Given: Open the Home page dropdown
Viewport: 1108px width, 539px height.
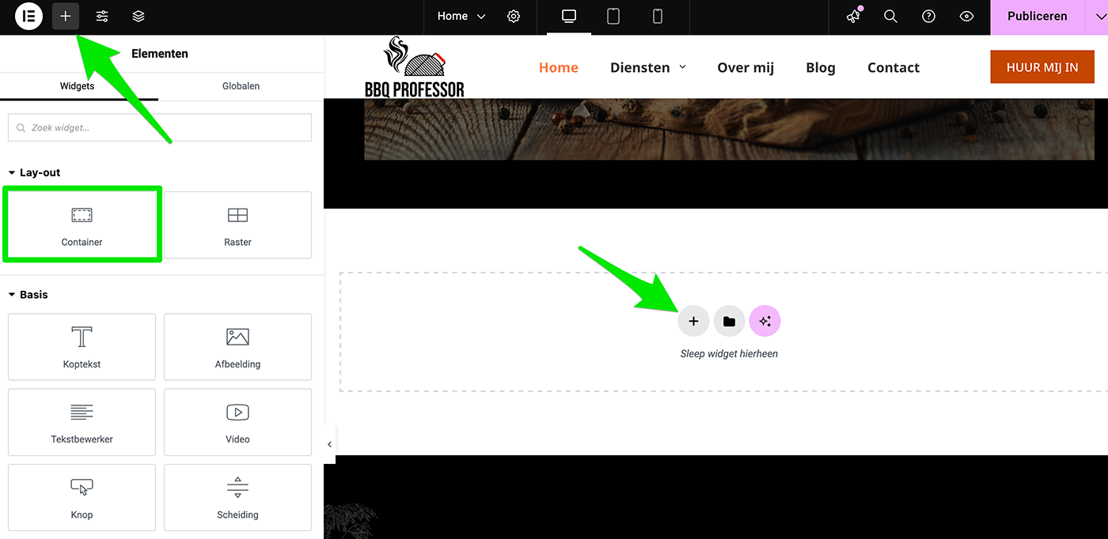Looking at the screenshot, I should (461, 17).
